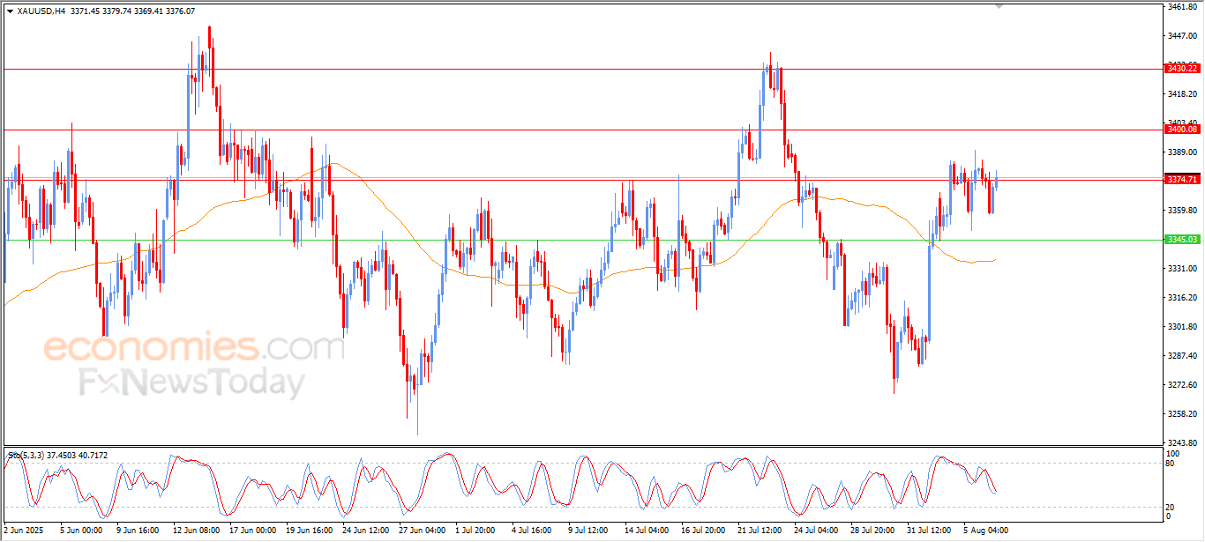This screenshot has width=1205, height=542.
Task: Click the 3359.80 price axis value
Action: click(1182, 211)
